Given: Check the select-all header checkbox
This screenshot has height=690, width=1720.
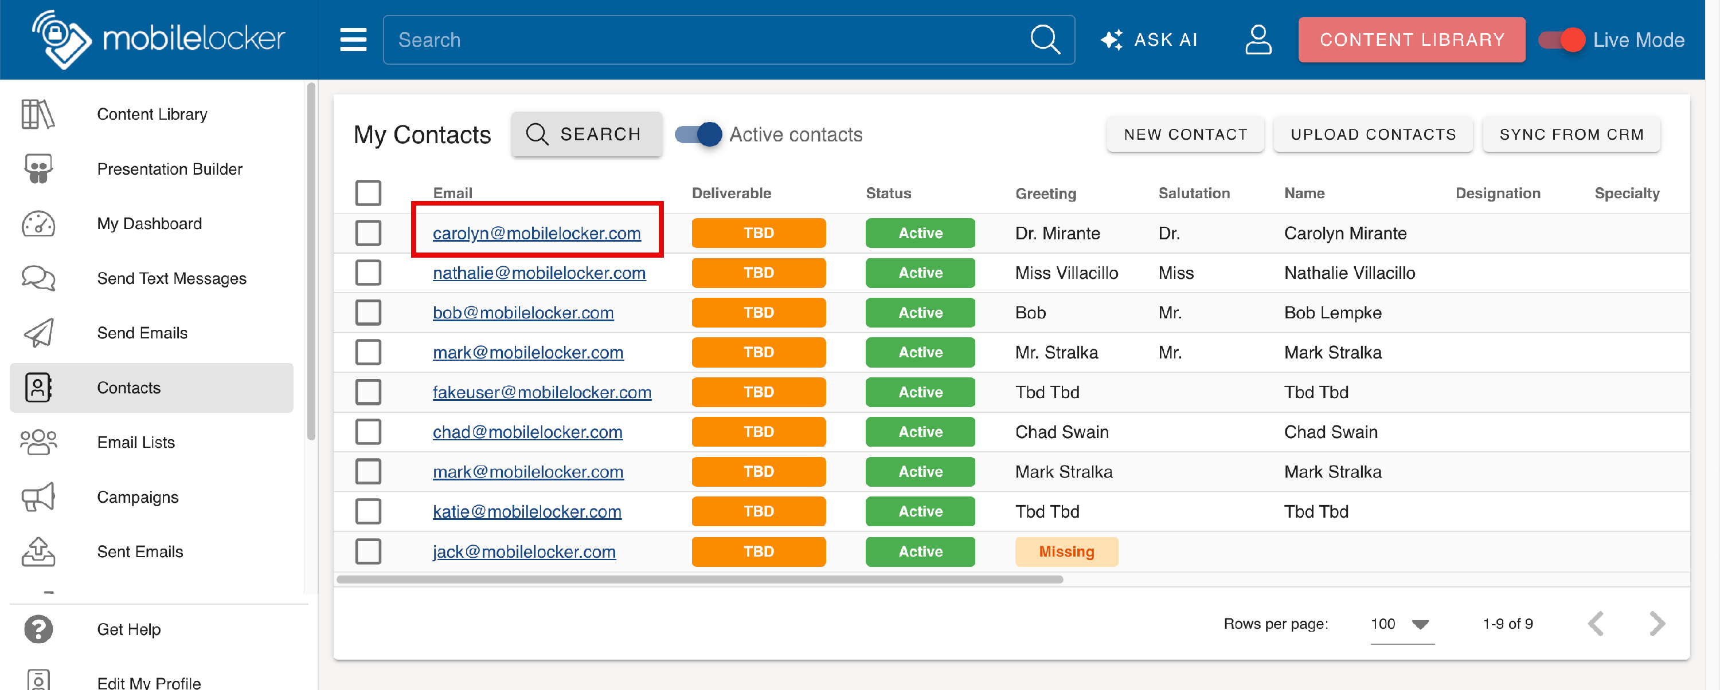Looking at the screenshot, I should click(368, 194).
